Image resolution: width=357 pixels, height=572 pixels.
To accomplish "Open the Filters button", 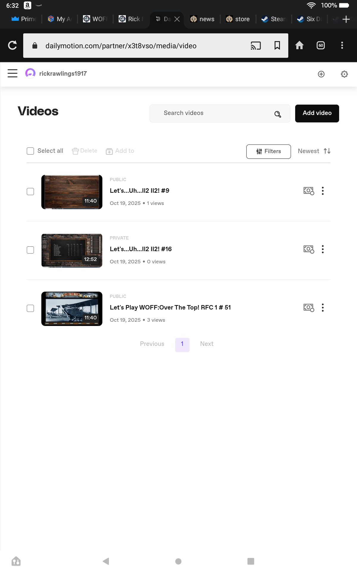I will point(268,151).
